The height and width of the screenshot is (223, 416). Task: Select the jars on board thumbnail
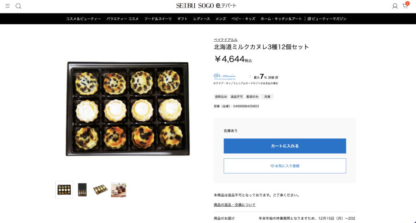[119, 190]
